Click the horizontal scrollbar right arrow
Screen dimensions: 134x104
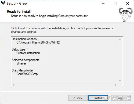click(116, 85)
